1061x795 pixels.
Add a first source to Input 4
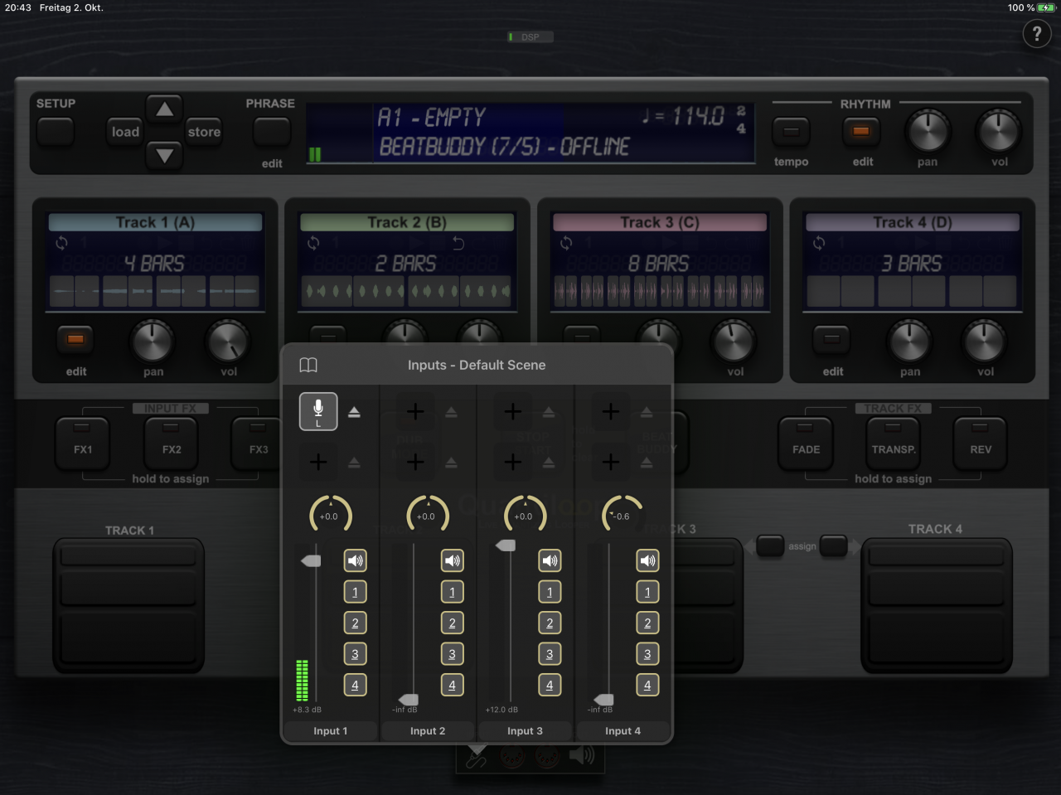[611, 411]
